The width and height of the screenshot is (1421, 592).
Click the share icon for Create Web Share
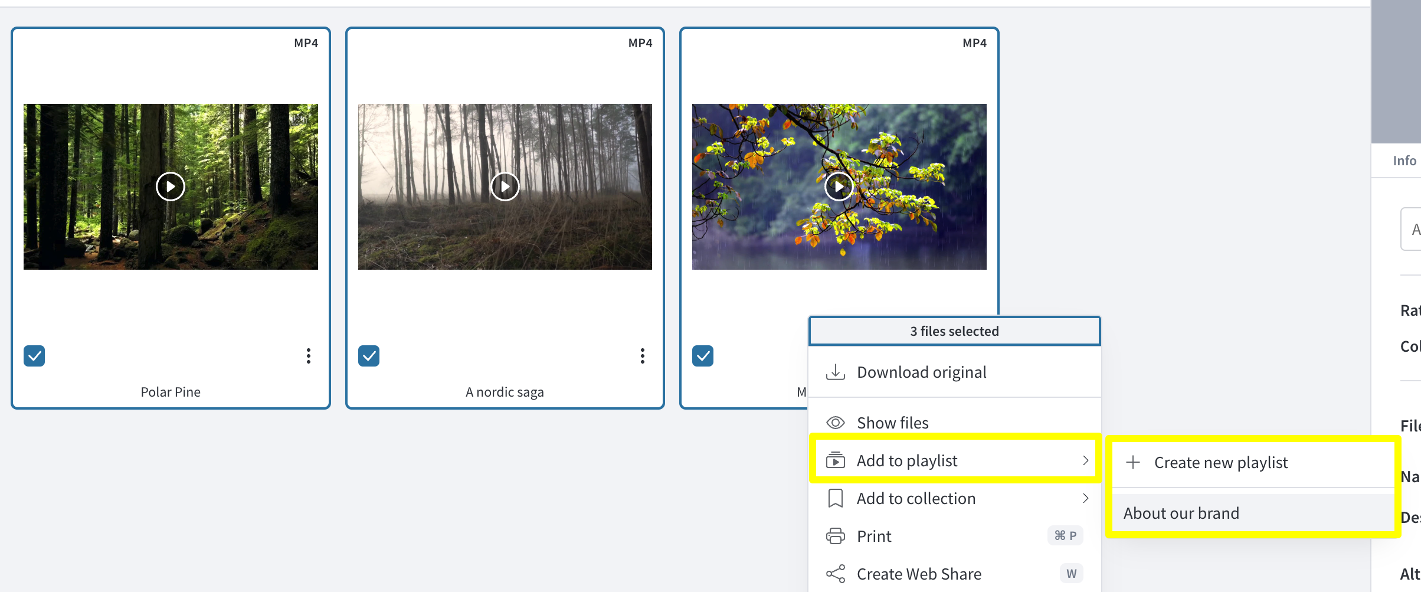836,574
